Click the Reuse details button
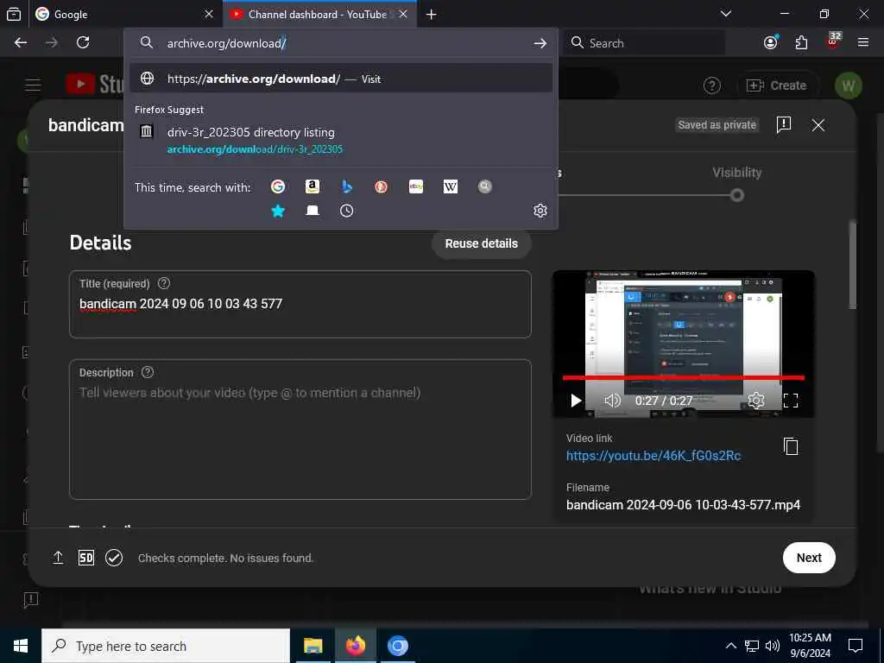The height and width of the screenshot is (663, 884). pos(482,243)
